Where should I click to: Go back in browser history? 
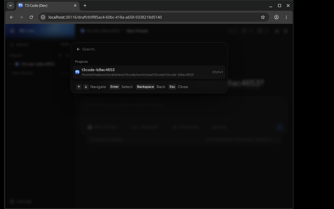coord(11,17)
